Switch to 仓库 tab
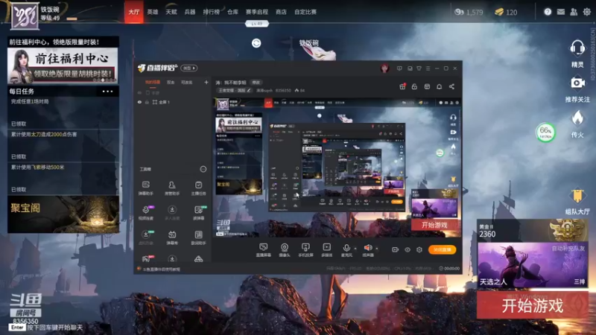The image size is (596, 335). tap(232, 12)
